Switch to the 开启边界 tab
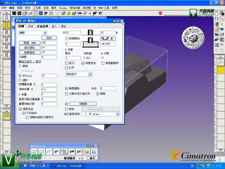The image size is (225, 169). (42, 26)
